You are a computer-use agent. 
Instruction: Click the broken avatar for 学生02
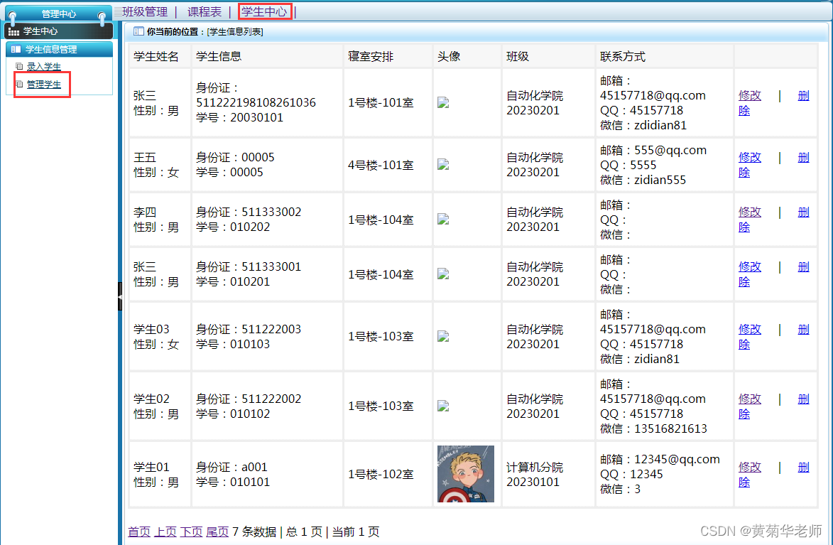pyautogui.click(x=443, y=406)
